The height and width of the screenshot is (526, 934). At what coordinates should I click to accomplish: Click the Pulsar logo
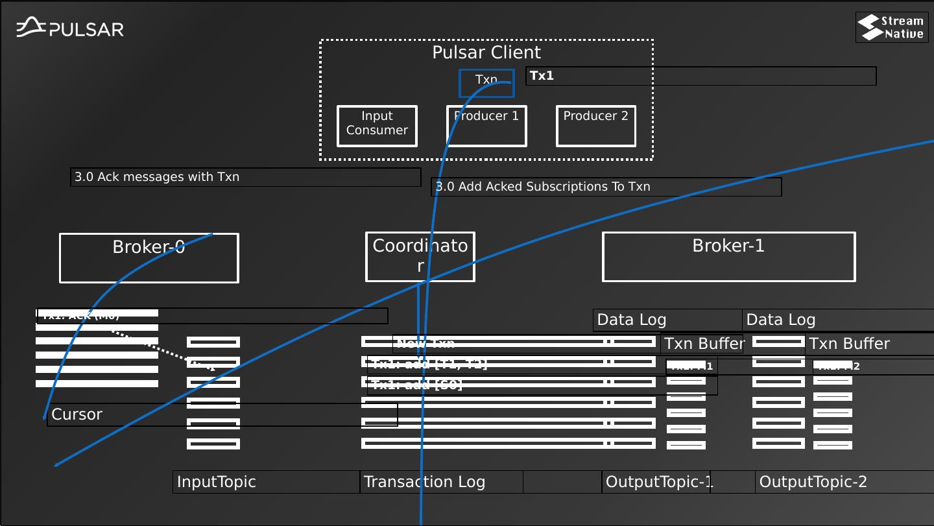click(x=70, y=28)
